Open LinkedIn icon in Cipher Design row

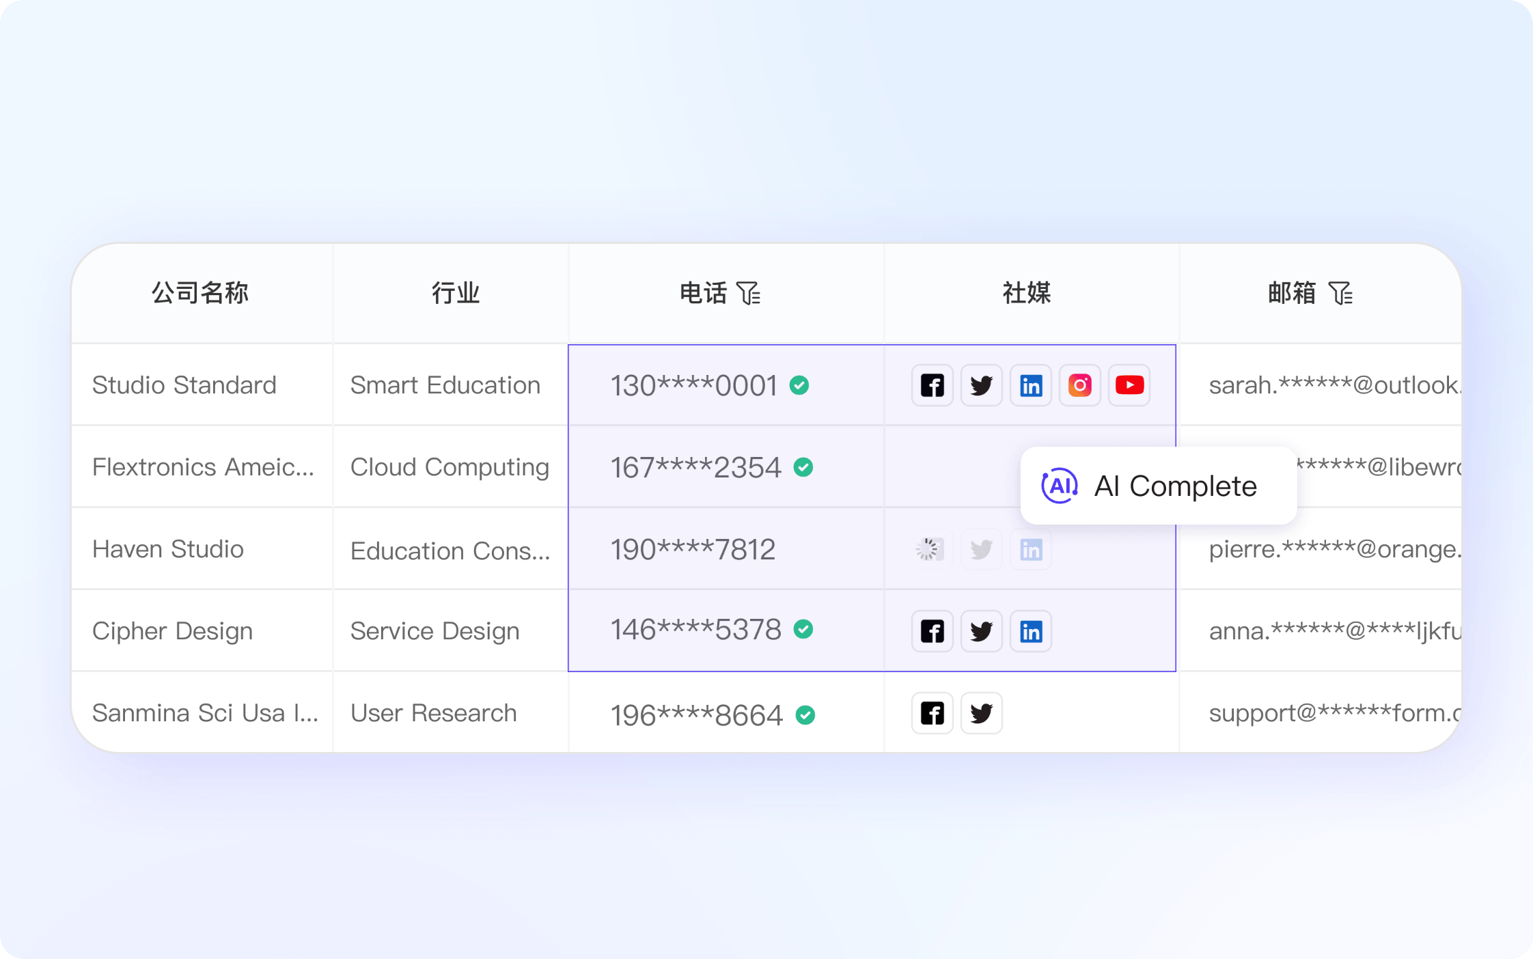tap(1031, 631)
